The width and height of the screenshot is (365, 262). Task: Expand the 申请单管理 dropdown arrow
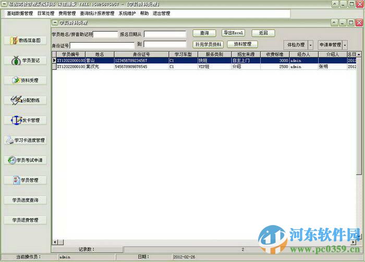point(345,45)
